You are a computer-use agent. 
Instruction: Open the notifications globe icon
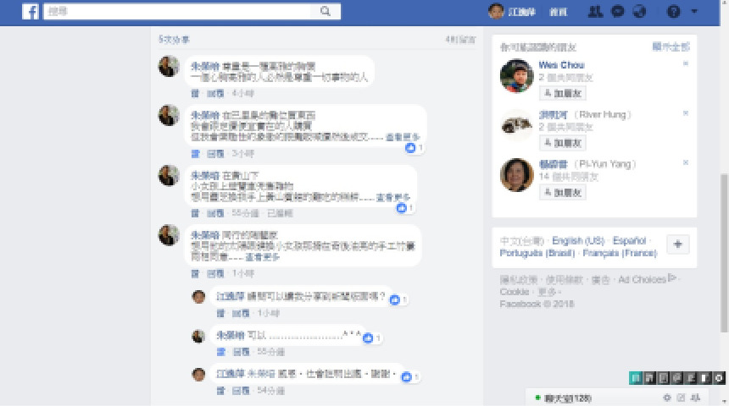(640, 11)
